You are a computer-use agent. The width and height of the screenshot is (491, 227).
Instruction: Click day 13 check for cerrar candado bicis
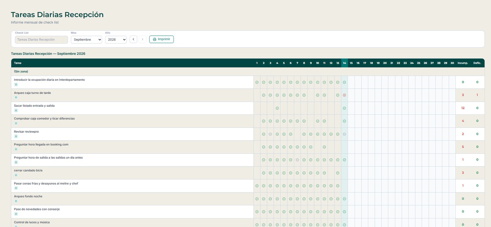click(x=338, y=173)
